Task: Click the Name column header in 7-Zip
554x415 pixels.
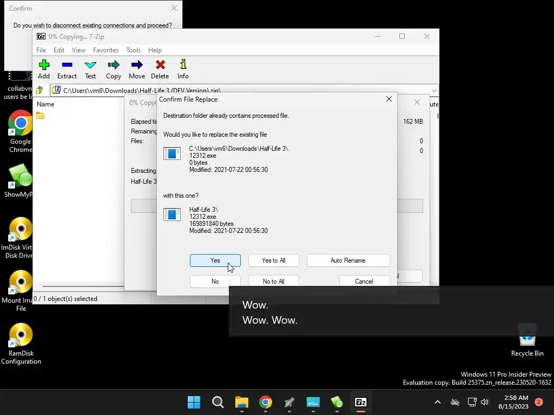Action: coord(45,104)
